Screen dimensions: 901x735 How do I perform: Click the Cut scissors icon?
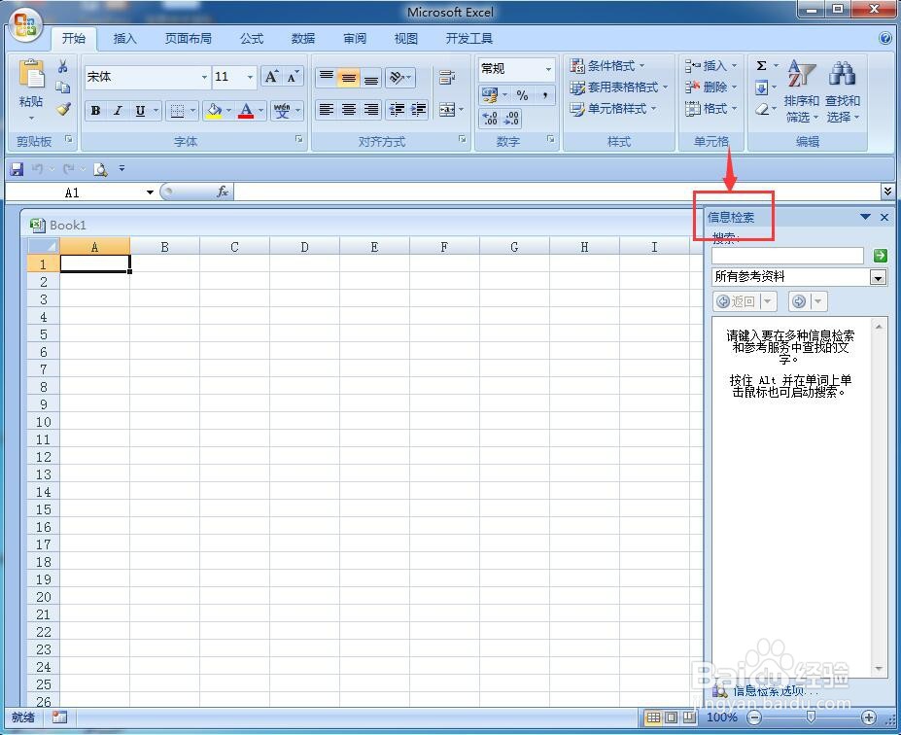(x=62, y=66)
